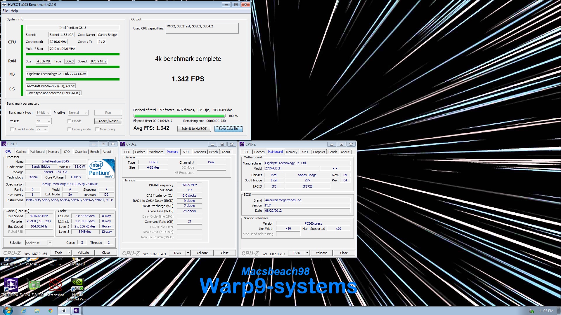Click the taskbar clock showing 11:03 PM
The image size is (561, 315).
[546, 311]
